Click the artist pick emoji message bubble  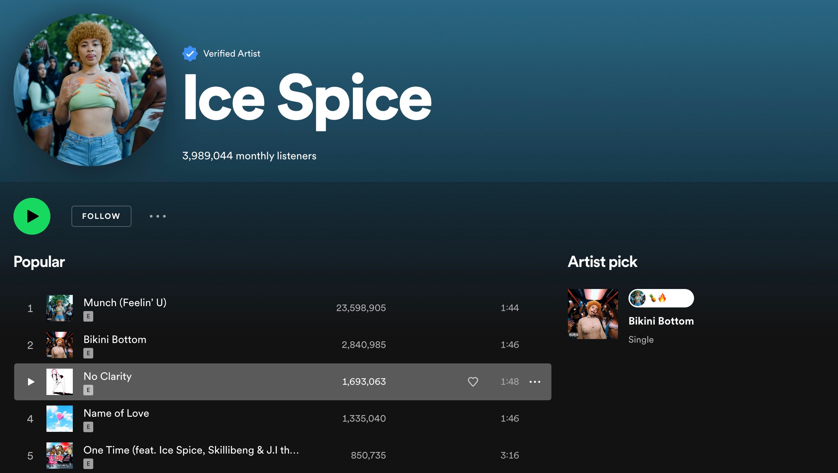pyautogui.click(x=661, y=298)
